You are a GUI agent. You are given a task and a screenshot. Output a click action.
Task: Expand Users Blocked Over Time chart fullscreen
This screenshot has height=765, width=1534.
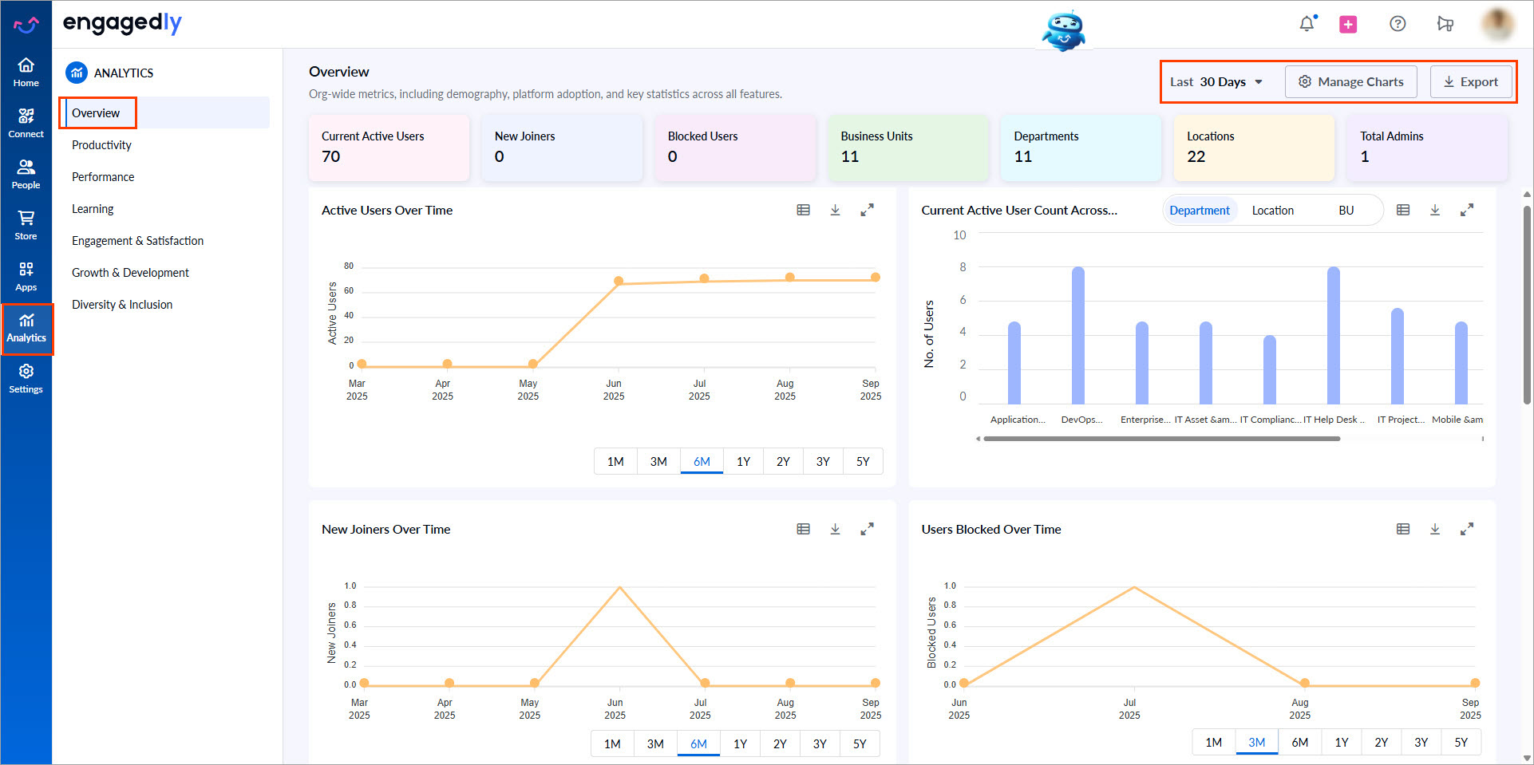click(1467, 529)
